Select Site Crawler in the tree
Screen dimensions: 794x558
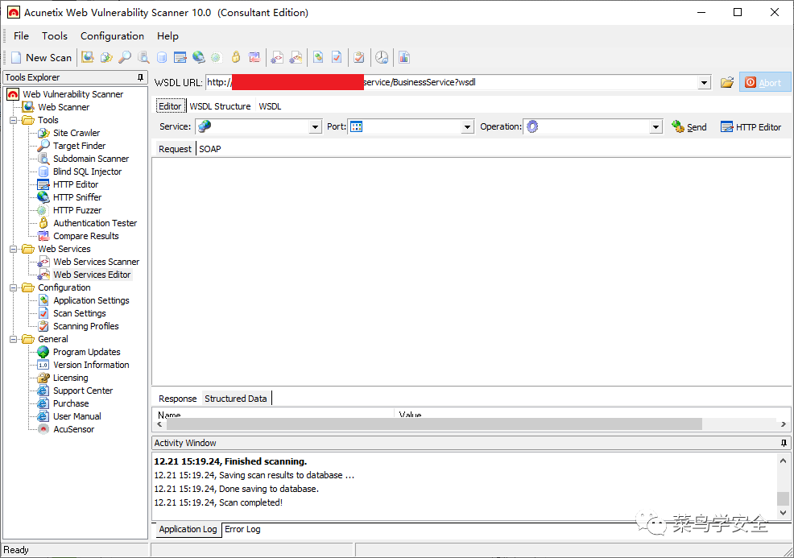[x=77, y=133]
